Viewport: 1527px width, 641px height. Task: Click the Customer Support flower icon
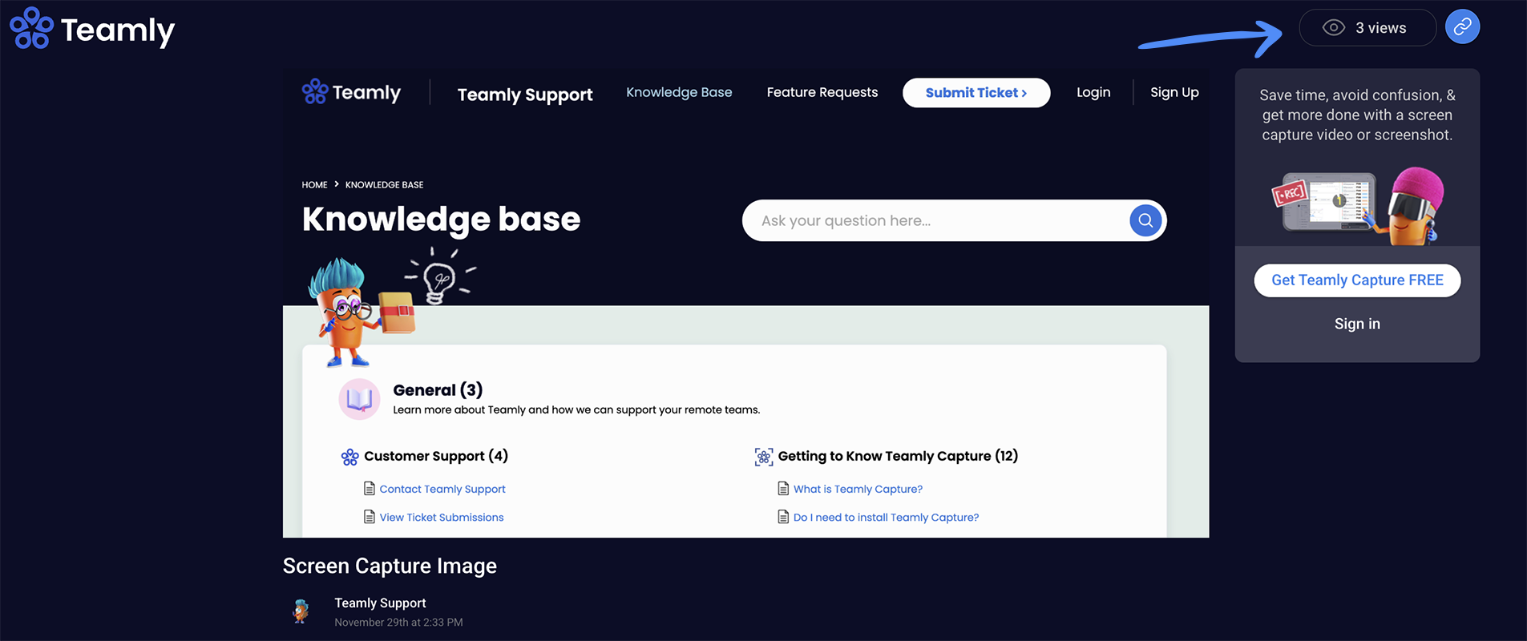(349, 457)
